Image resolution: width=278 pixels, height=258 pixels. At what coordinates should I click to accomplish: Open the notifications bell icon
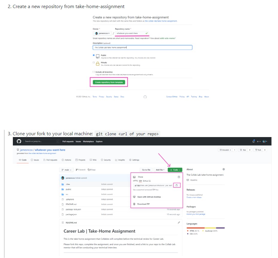point(253,141)
